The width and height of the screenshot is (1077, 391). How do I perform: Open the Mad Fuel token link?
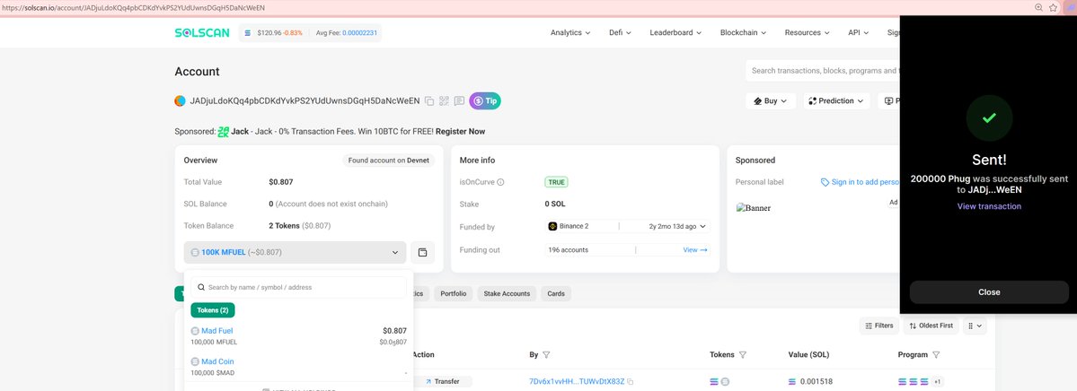tap(217, 331)
